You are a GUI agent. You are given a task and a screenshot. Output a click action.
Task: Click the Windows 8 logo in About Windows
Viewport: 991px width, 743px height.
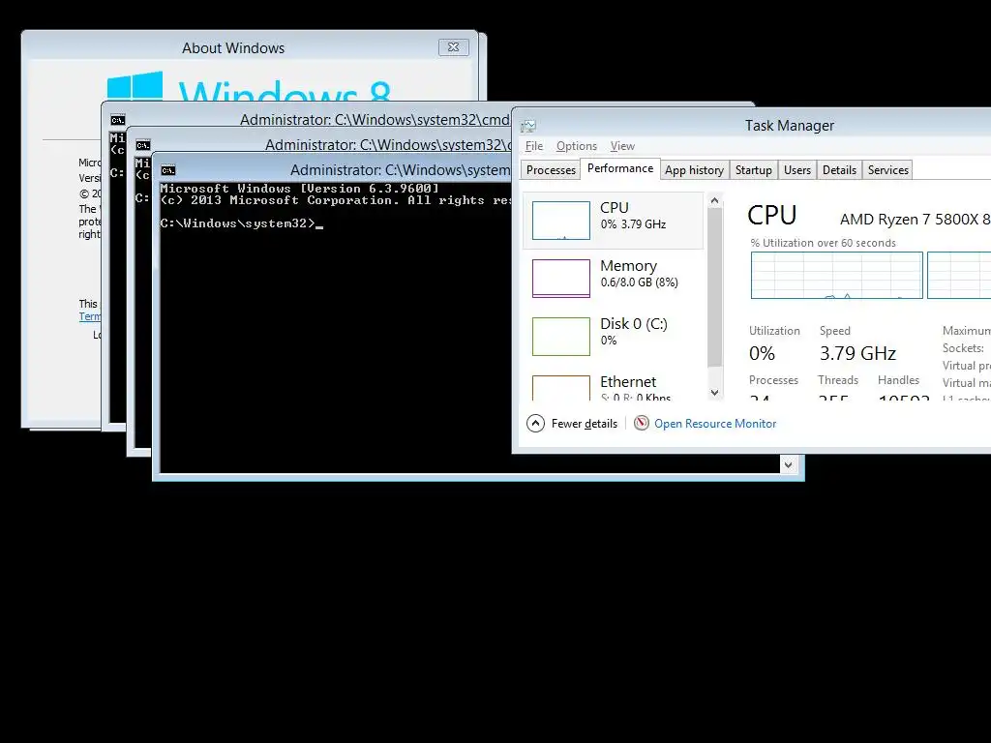point(135,86)
